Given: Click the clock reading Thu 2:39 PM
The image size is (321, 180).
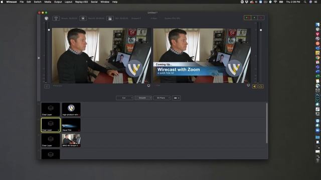Looking at the screenshot, I should coord(293,2).
